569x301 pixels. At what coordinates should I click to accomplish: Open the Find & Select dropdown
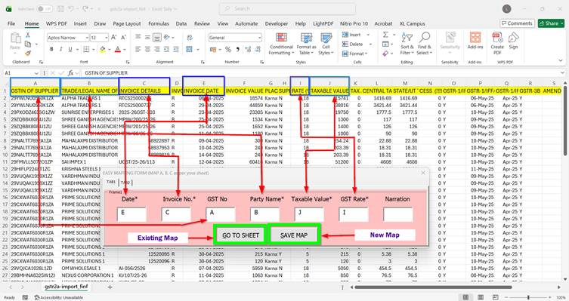point(424,44)
